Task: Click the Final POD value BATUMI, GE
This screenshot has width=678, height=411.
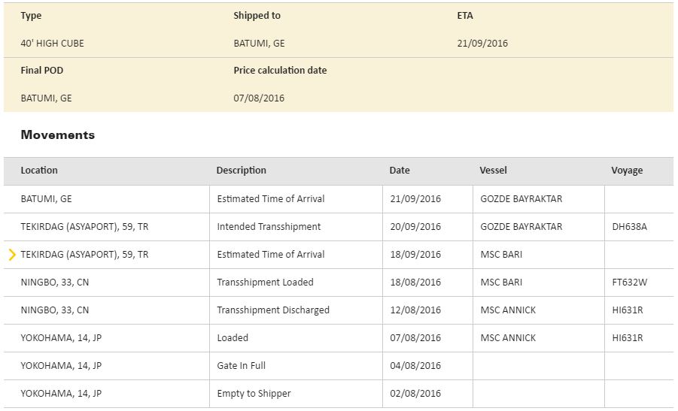Action: 46,98
